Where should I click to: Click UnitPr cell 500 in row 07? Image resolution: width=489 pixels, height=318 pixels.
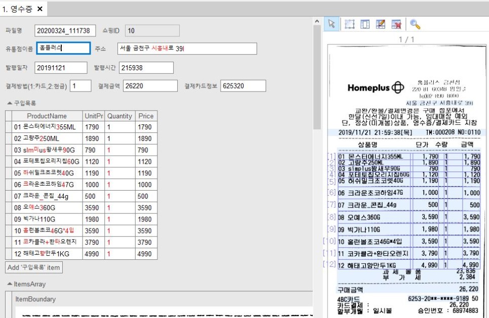click(x=94, y=196)
